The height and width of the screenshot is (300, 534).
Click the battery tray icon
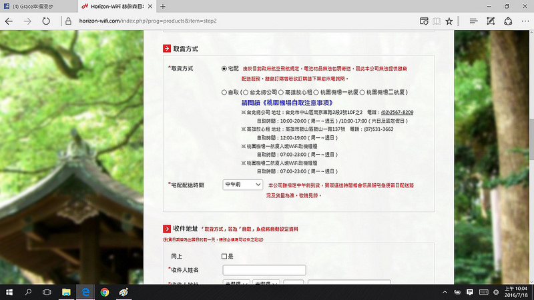click(457, 292)
